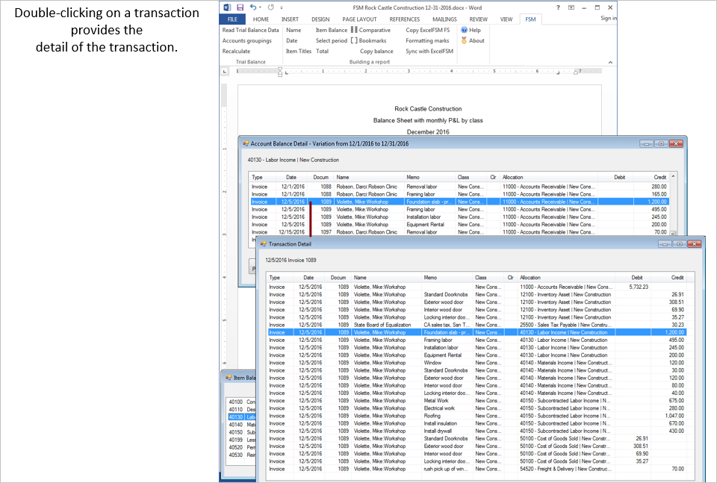Open the PAGE LAYOUT ribbon tab
This screenshot has width=717, height=483.
359,19
